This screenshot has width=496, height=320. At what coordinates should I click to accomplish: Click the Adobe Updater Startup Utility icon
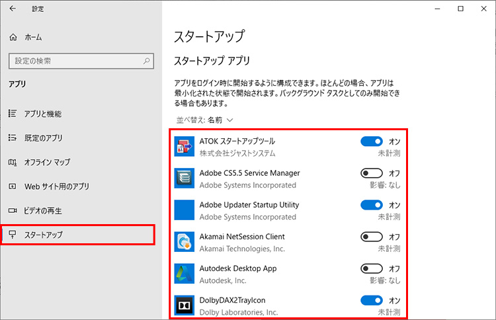pos(183,210)
